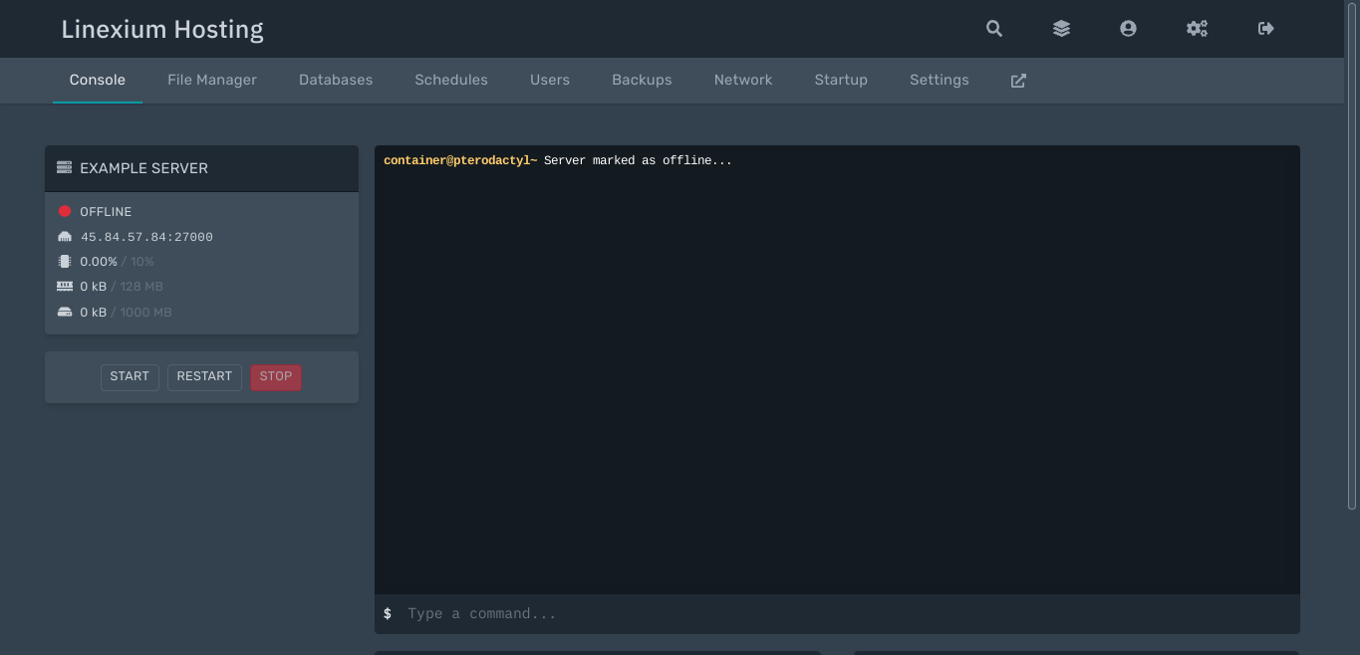Open the external link icon in navigation
The height and width of the screenshot is (655, 1360).
tap(1018, 81)
